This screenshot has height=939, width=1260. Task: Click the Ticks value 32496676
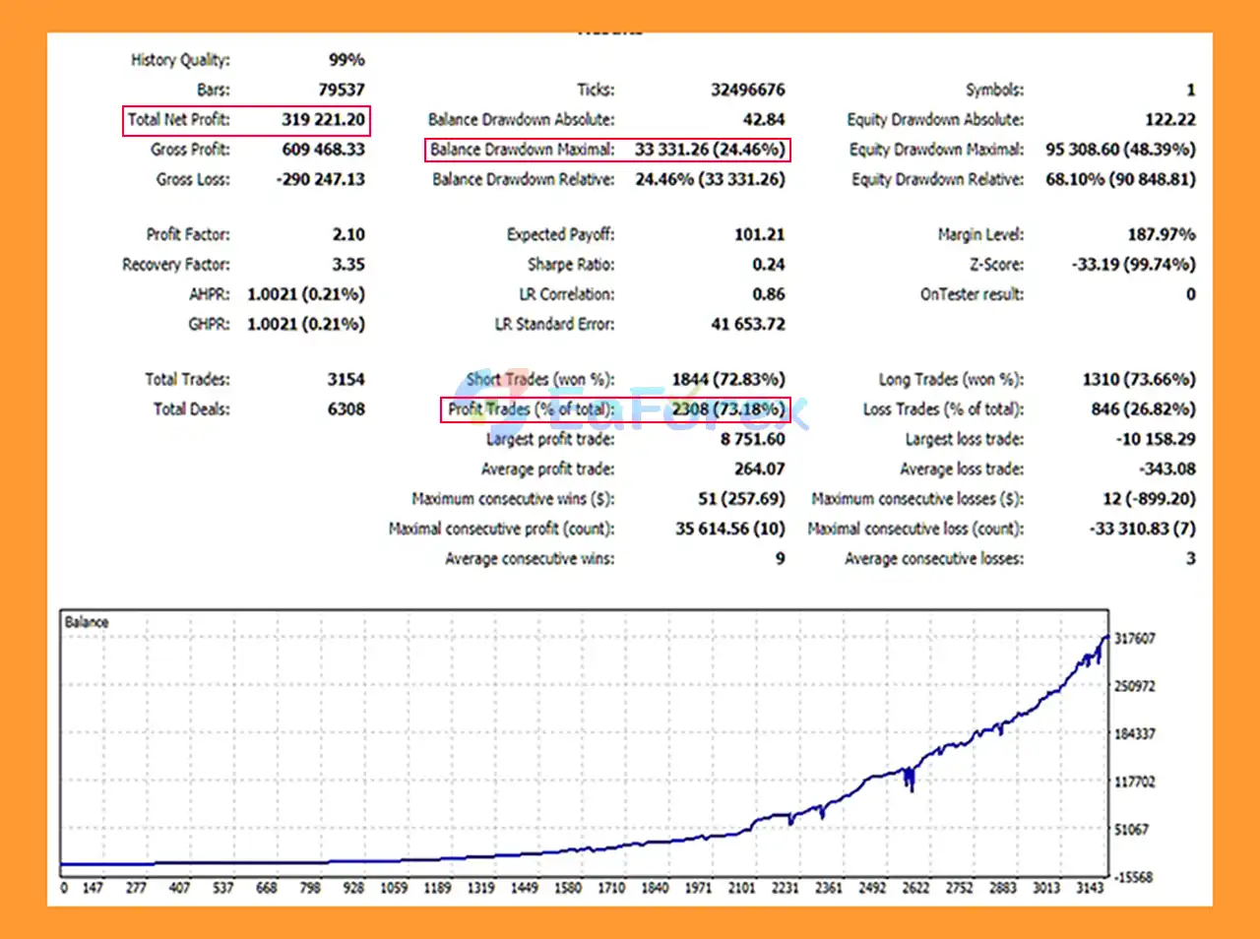[x=747, y=90]
